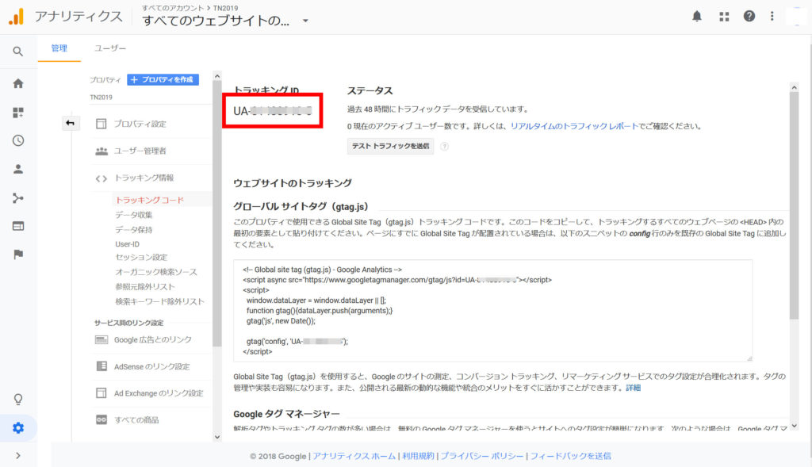812x467 pixels.
Task: Click the property column scrollbar up arrow
Action: [x=217, y=76]
